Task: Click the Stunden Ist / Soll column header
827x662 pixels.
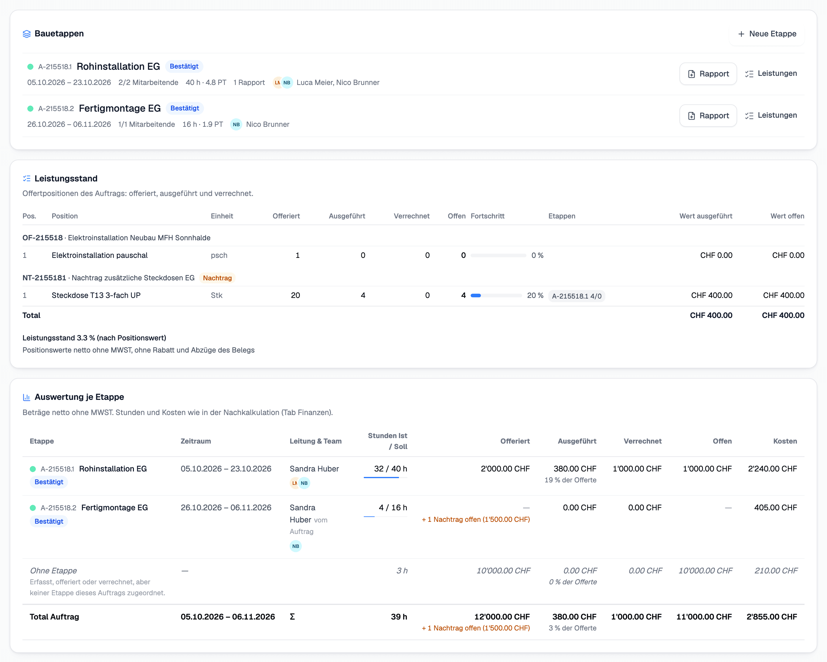Action: [387, 441]
